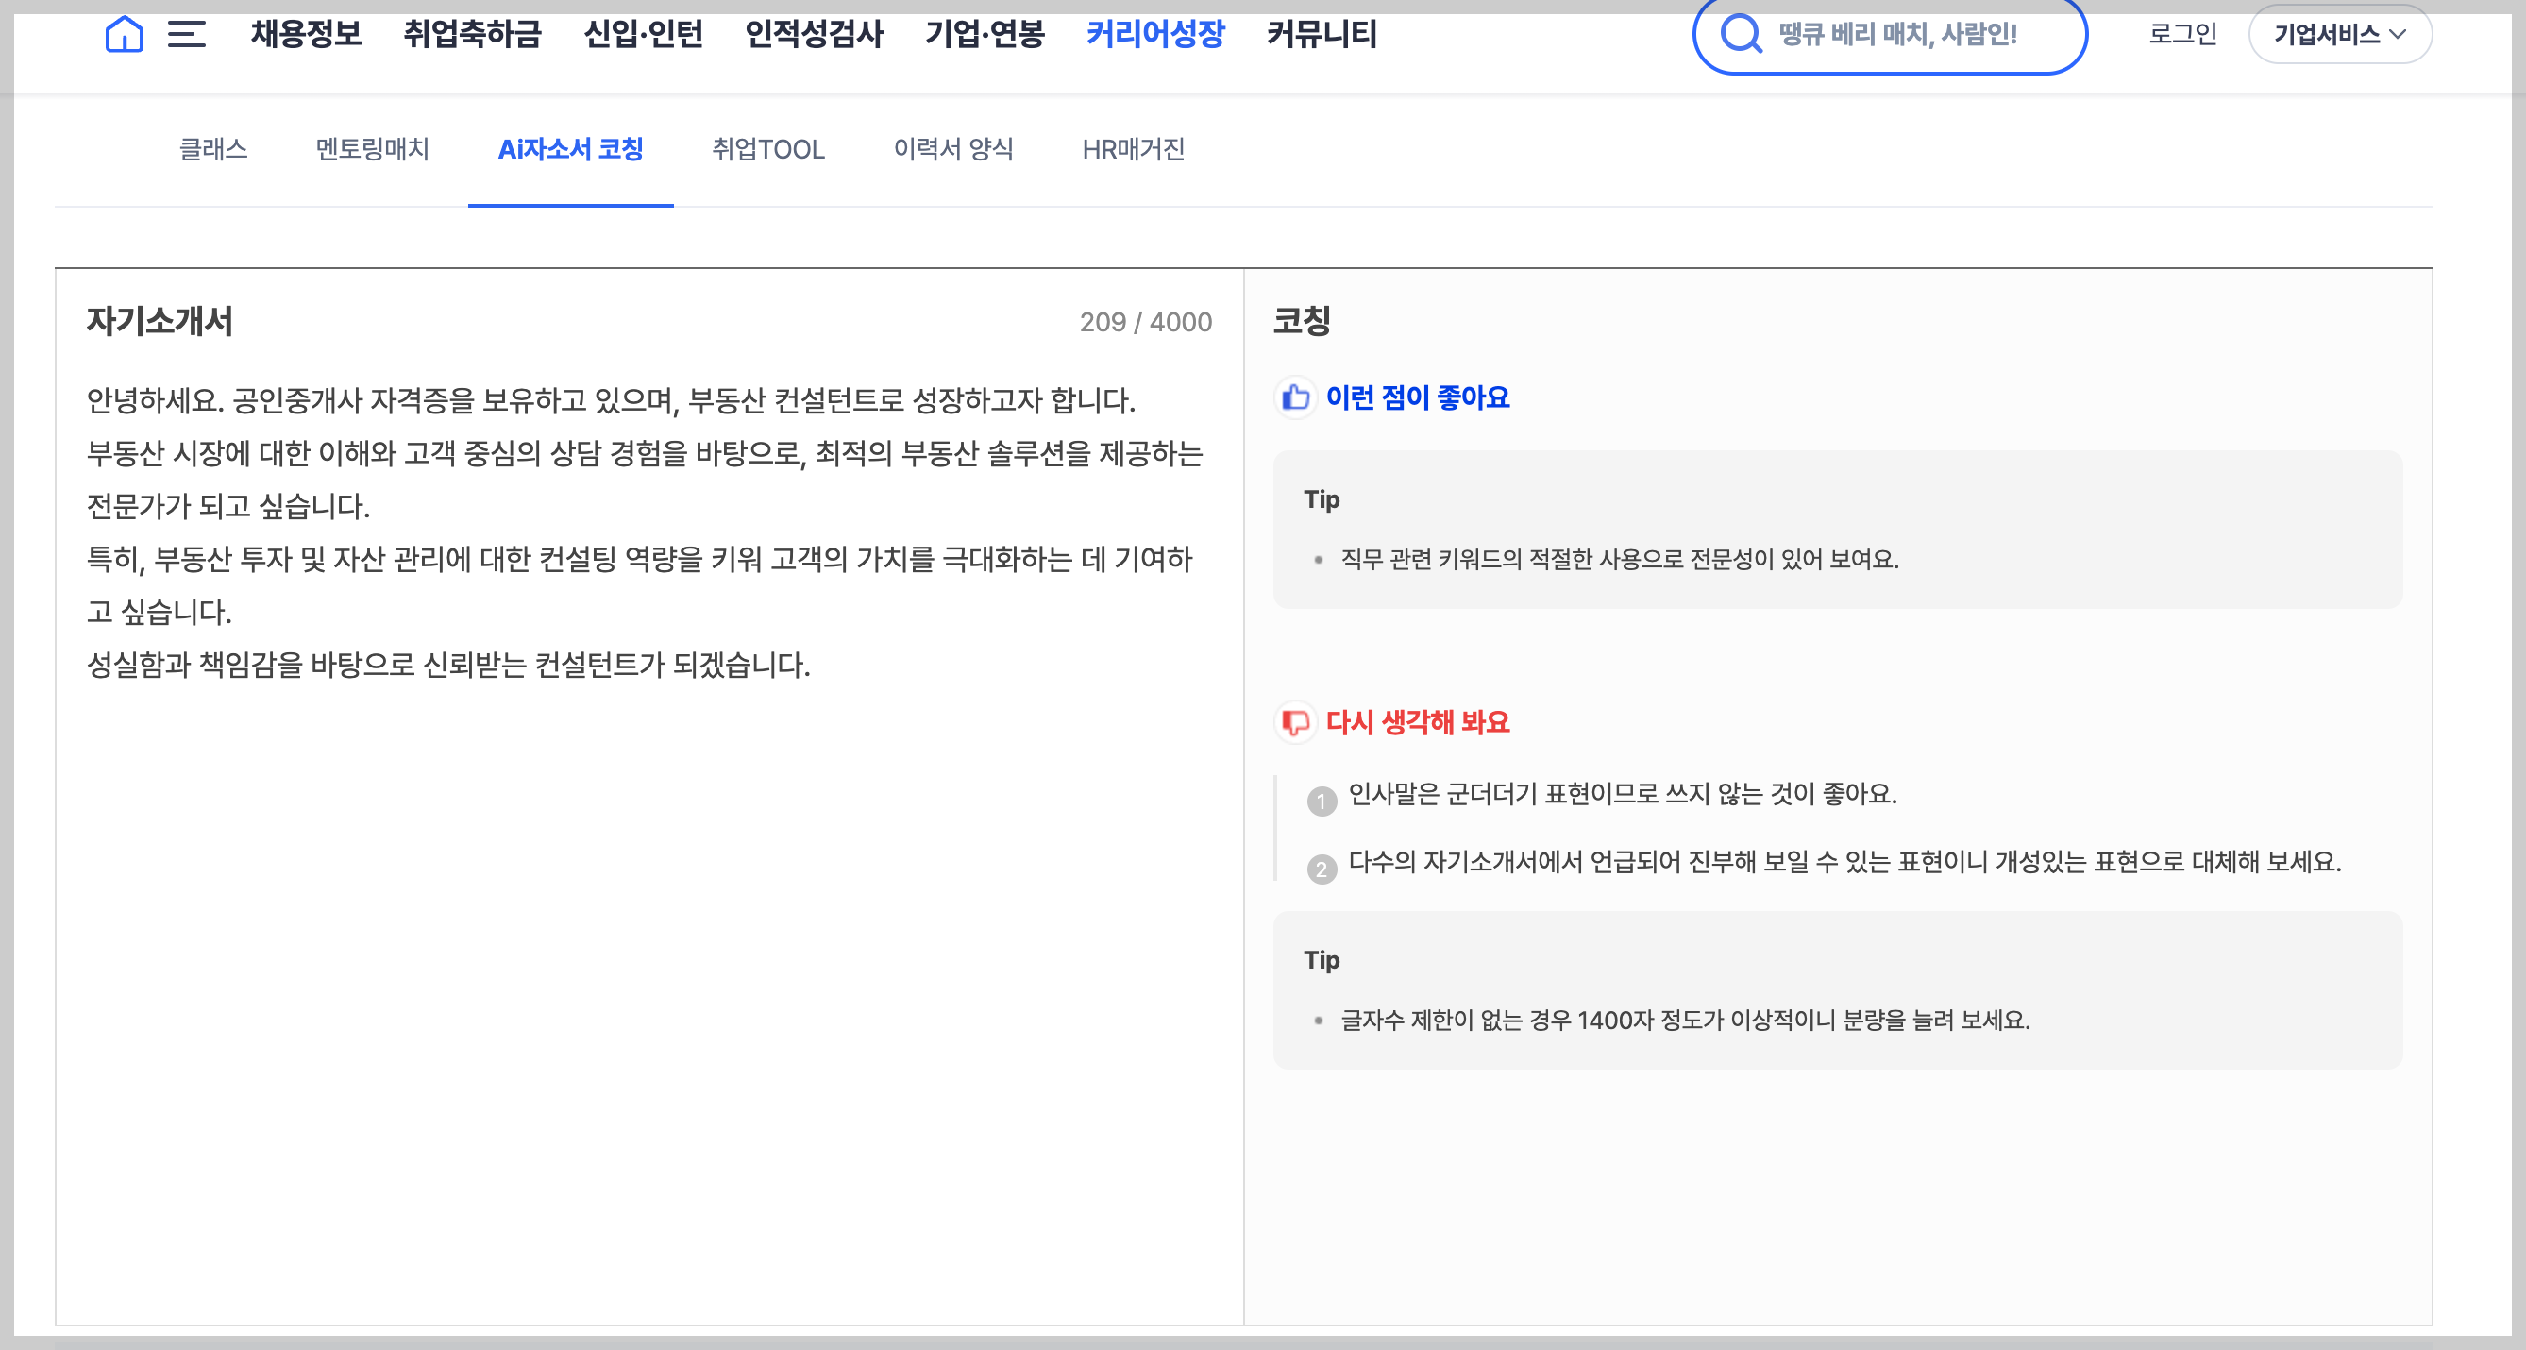
Task: Open the 인적성검사 menu
Action: coord(814,34)
